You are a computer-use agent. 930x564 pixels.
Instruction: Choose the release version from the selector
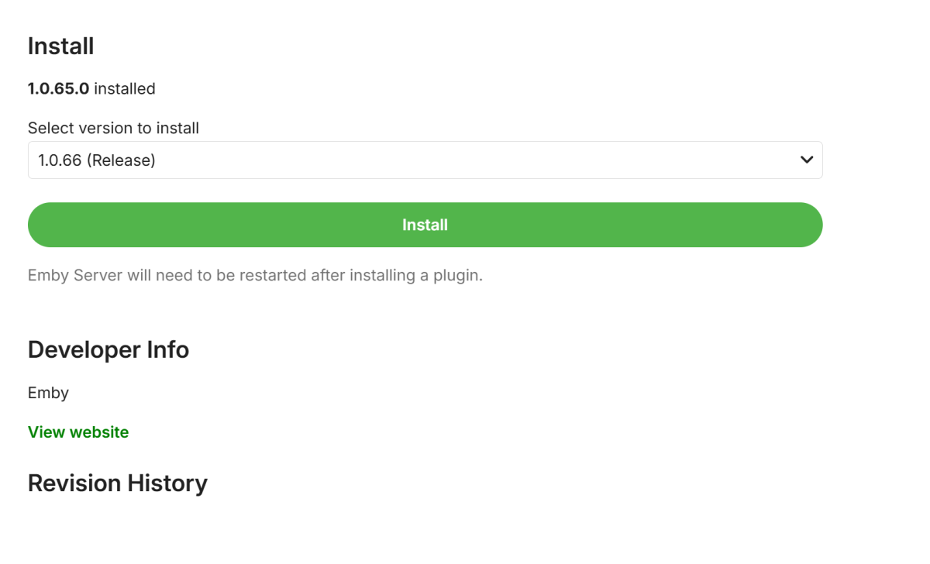click(425, 160)
